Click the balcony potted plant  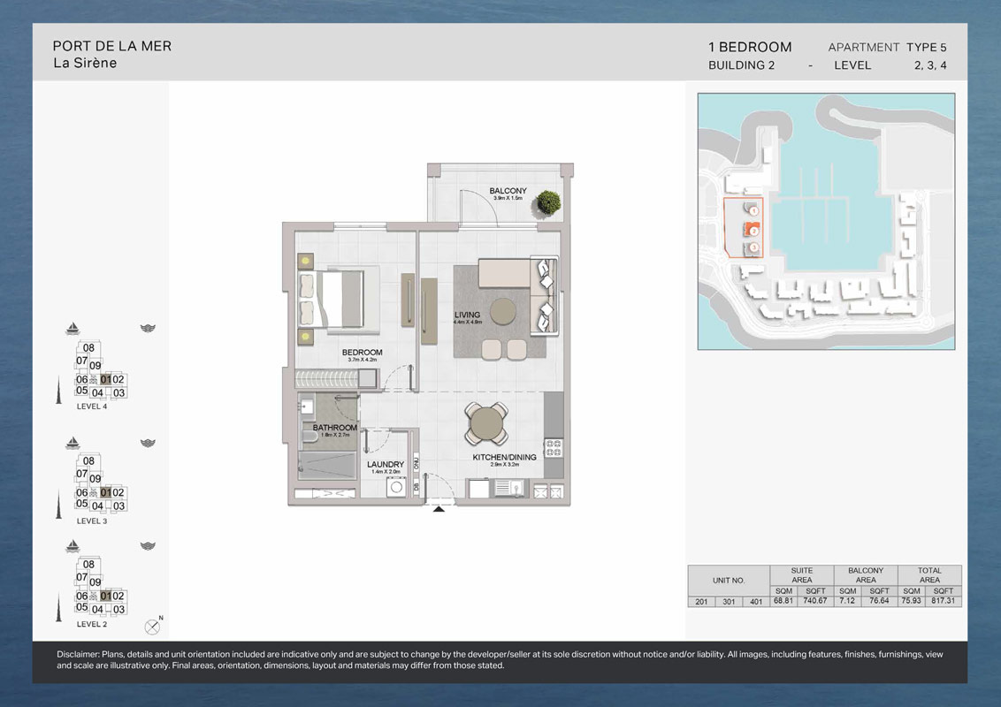pos(548,202)
